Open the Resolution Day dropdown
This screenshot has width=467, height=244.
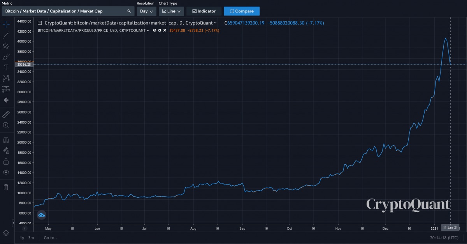146,11
